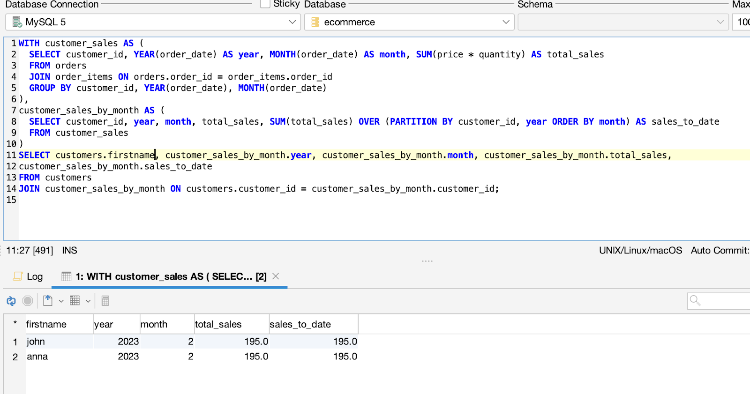The width and height of the screenshot is (750, 394).
Task: Click the grid view table icon
Action: click(75, 300)
